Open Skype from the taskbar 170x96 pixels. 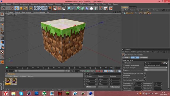pos(21,93)
